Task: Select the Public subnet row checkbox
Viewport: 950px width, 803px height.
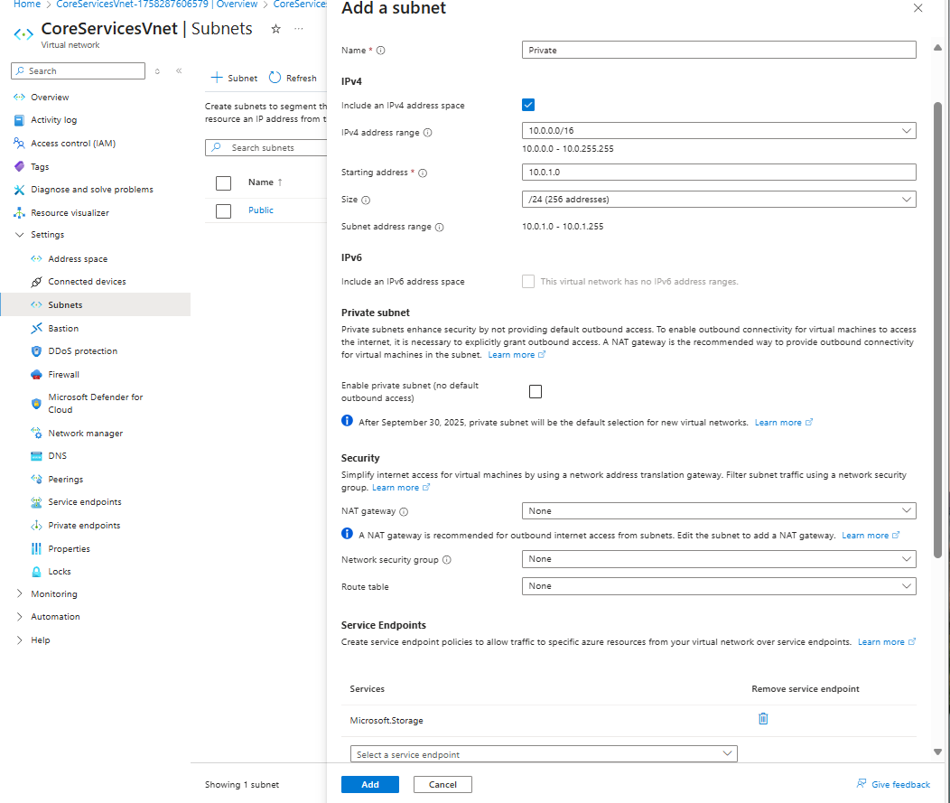Action: (x=224, y=210)
